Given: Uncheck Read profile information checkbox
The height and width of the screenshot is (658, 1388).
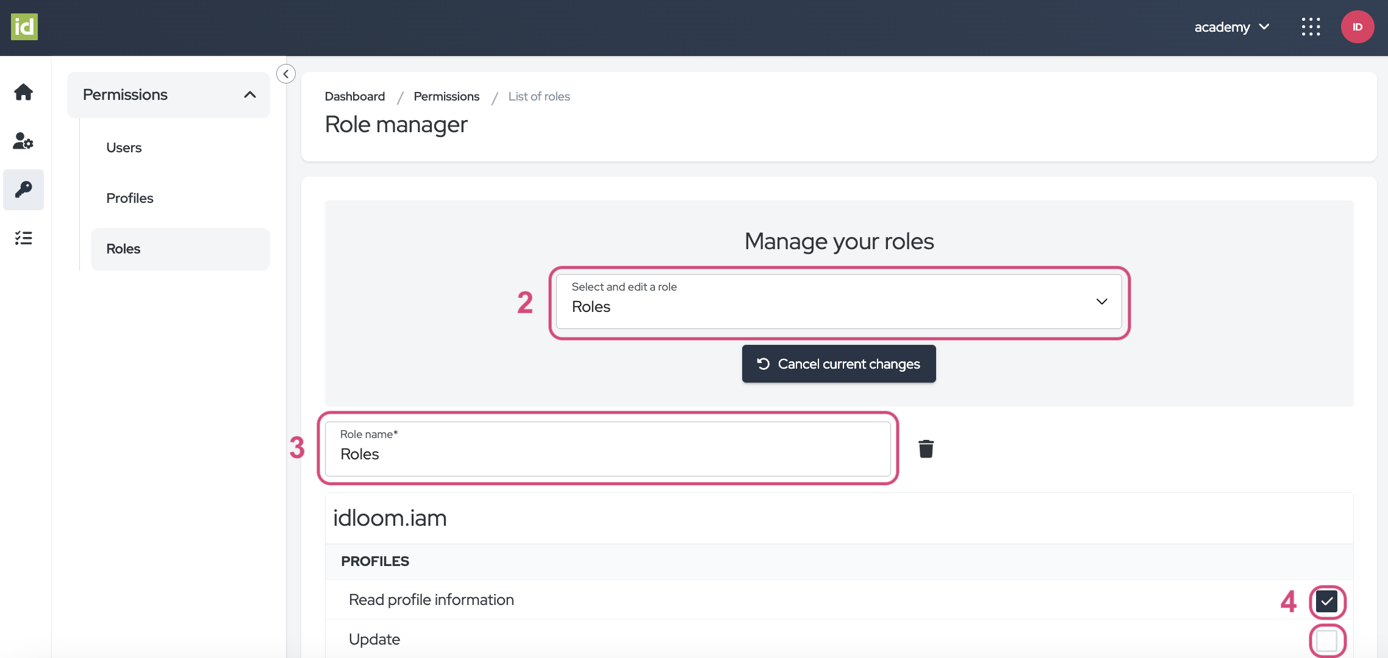Looking at the screenshot, I should point(1326,601).
